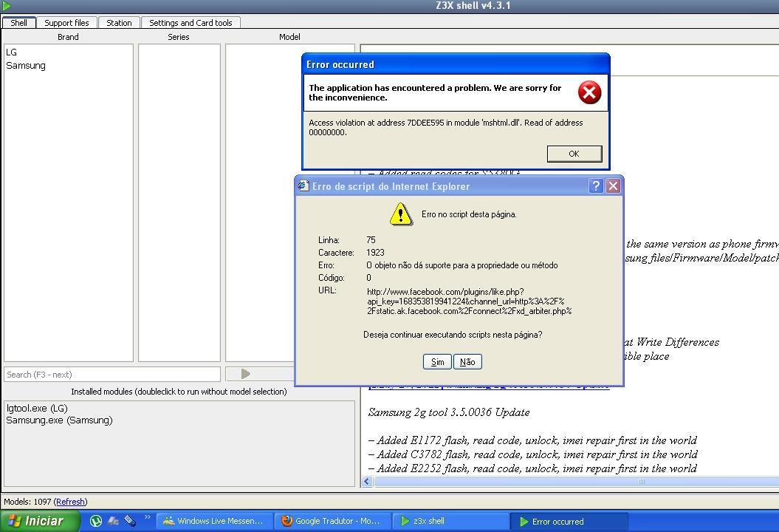
Task: Expand the quick launch overflow chevron
Action: click(x=147, y=517)
